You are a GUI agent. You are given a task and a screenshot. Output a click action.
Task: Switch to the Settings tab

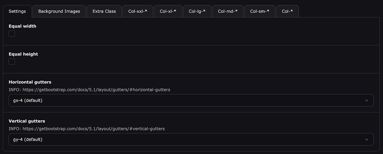point(17,11)
